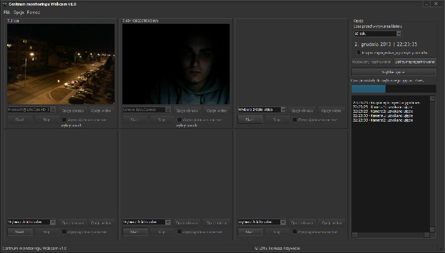Viewport: 445px width, 253px height.
Task: Expand video source dropdown in bottom-right camera panel
Action: pyautogui.click(x=283, y=222)
